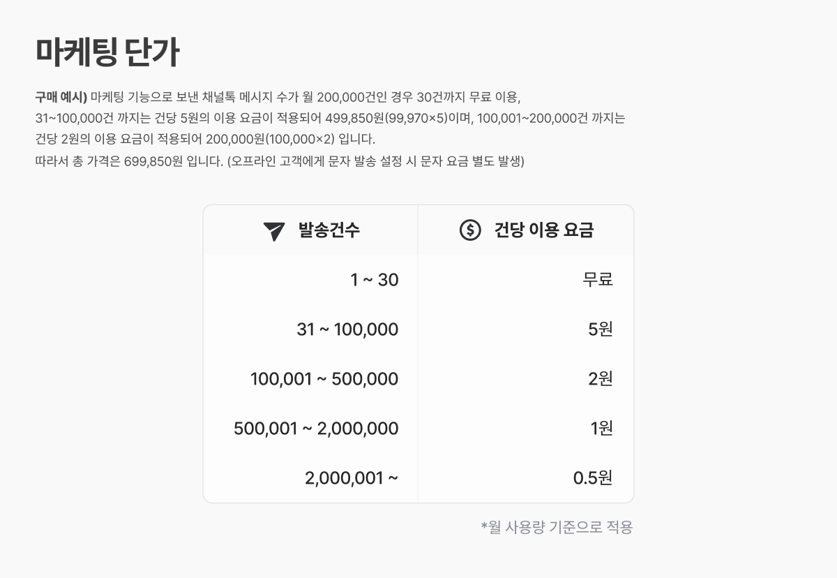Choose the 500,001 ~ 2,000,000 range cell

coord(316,429)
